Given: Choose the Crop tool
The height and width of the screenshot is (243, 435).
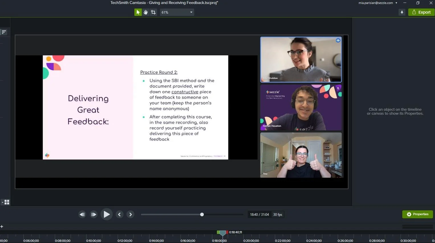Looking at the screenshot, I should 153,12.
